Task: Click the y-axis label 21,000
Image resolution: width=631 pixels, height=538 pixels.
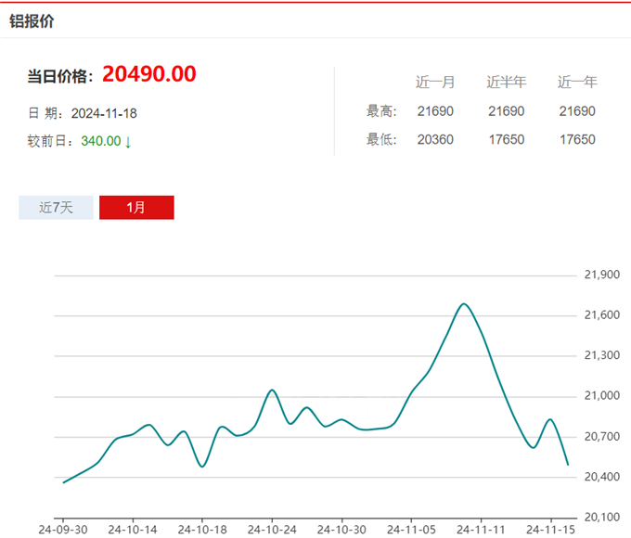Action: pos(602,396)
